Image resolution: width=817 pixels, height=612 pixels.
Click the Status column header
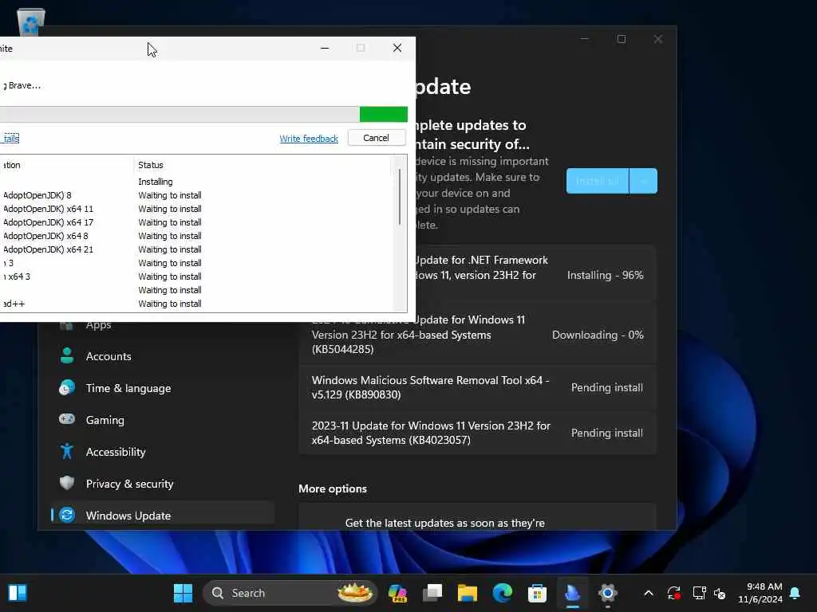tap(151, 165)
